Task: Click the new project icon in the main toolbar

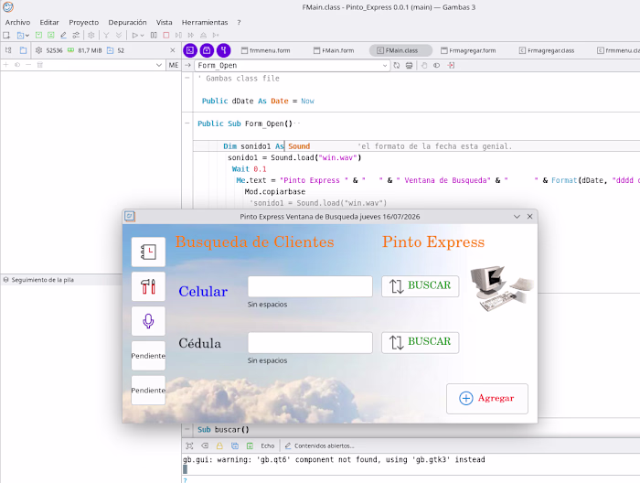Action: coord(6,35)
